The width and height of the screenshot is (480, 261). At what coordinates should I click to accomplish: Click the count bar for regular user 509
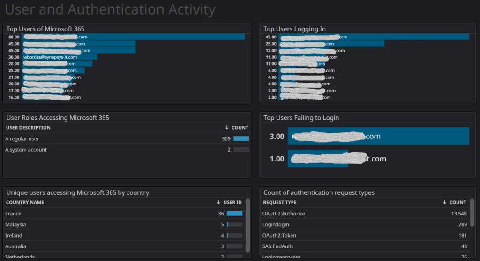point(241,139)
